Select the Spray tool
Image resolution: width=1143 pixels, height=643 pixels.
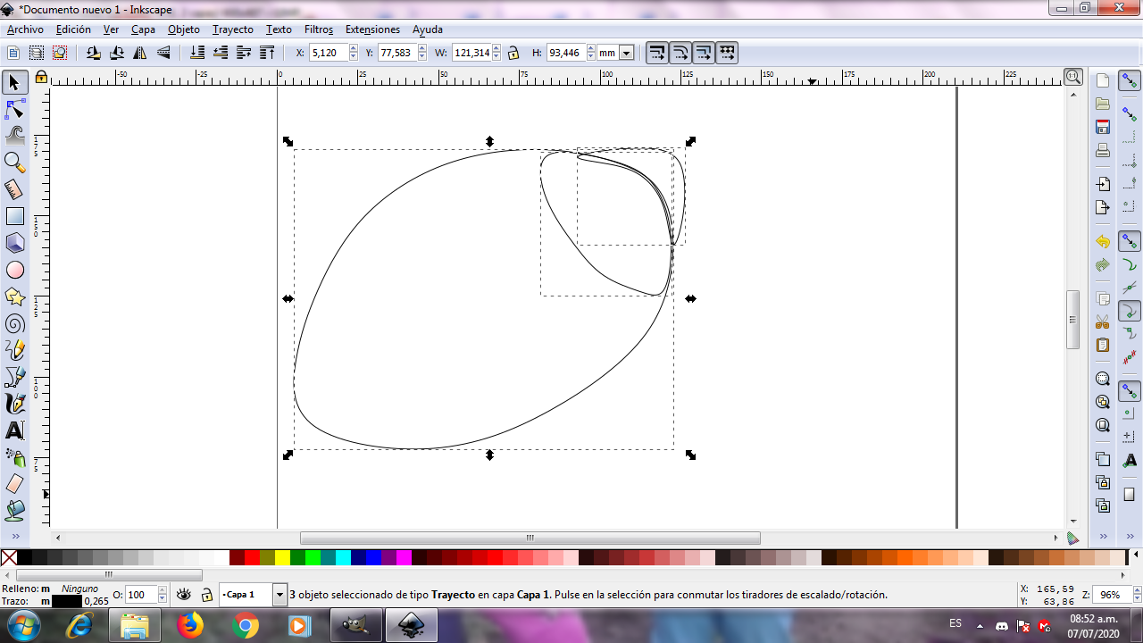[x=14, y=457]
